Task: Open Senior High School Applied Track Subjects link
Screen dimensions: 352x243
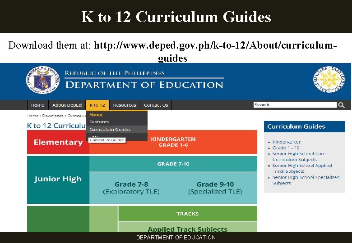Action: [302, 168]
